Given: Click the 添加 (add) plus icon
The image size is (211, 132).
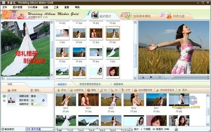Looking at the screenshot, I should [59, 90].
